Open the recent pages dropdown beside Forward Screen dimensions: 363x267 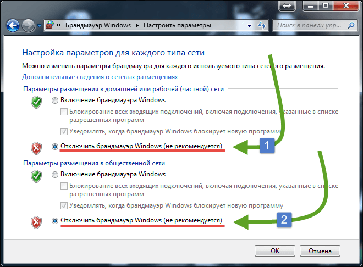tap(39, 25)
